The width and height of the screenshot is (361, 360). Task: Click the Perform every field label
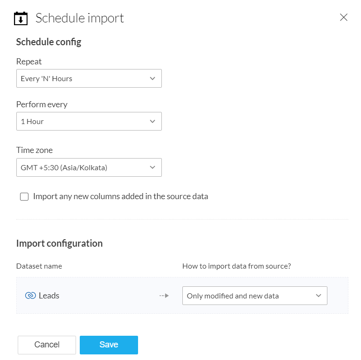[42, 104]
